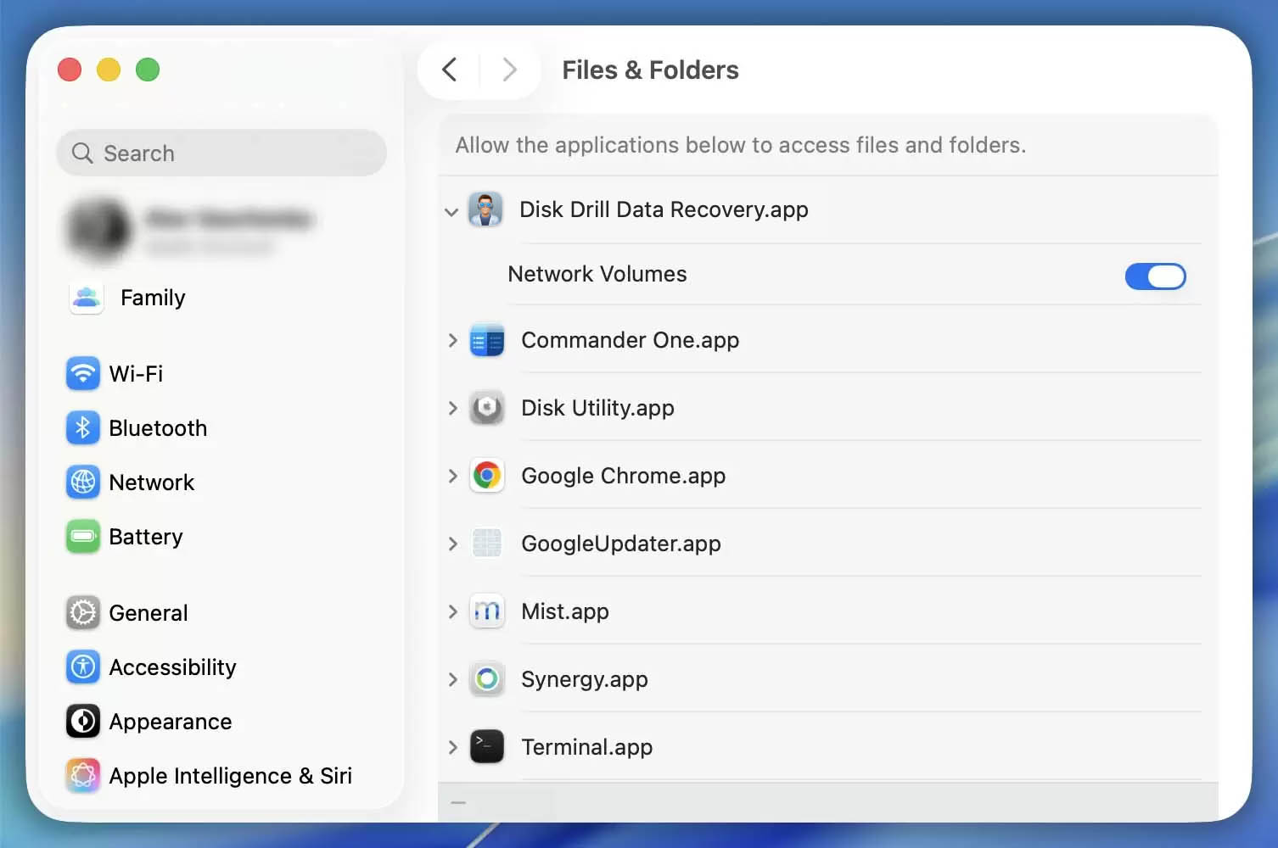1278x848 pixels.
Task: Click the Disk Drill Data Recovery.app name
Action: [x=664, y=209]
